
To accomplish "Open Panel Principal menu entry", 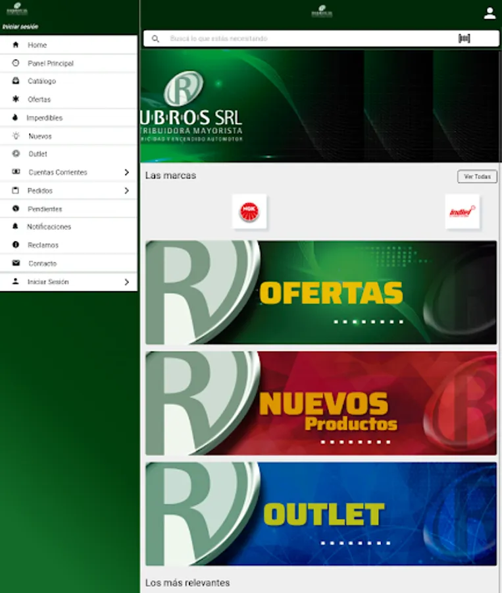I will tap(68, 63).
